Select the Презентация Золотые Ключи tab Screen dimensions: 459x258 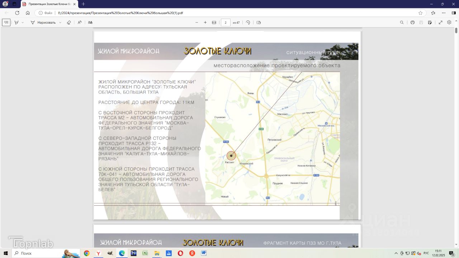tap(49, 4)
